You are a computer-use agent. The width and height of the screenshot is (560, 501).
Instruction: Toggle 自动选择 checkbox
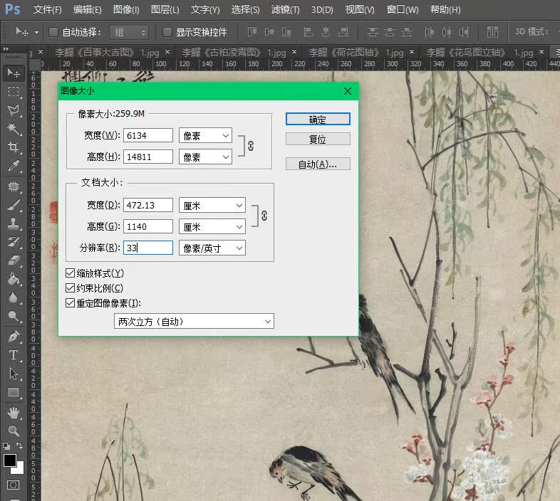(53, 32)
